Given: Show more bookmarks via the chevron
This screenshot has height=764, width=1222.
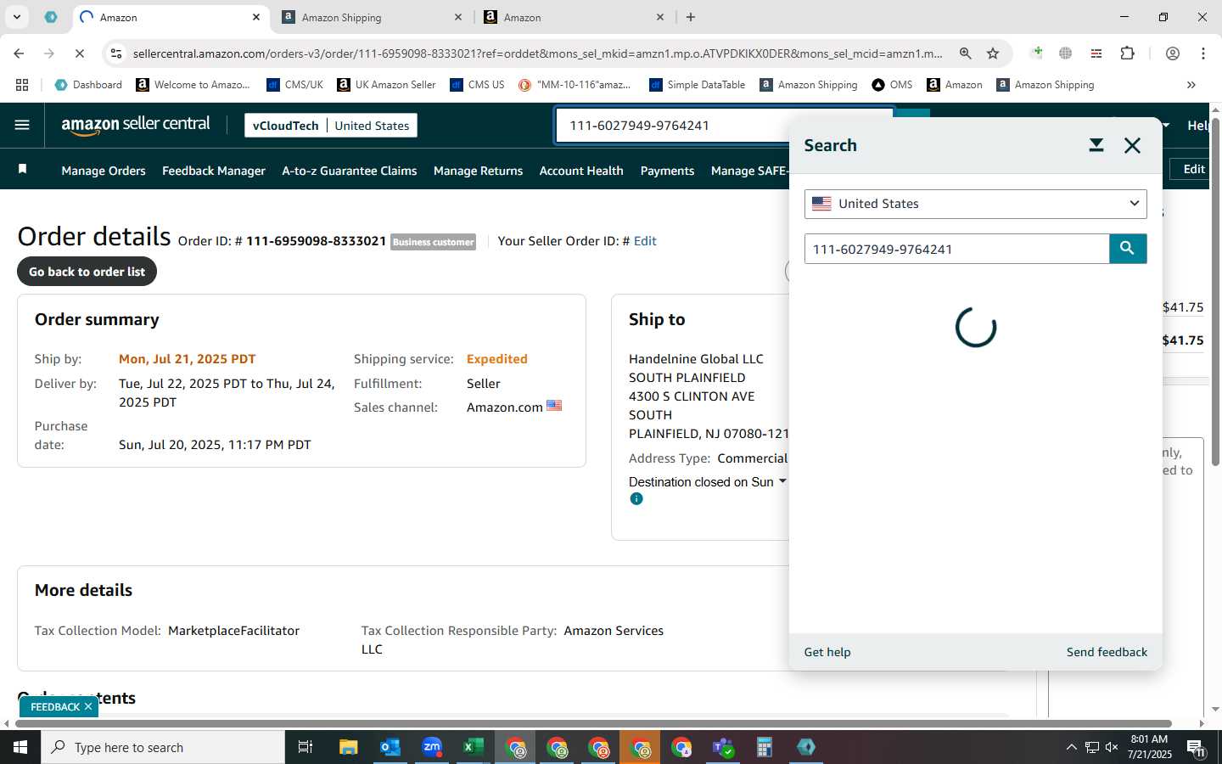Looking at the screenshot, I should (1191, 84).
